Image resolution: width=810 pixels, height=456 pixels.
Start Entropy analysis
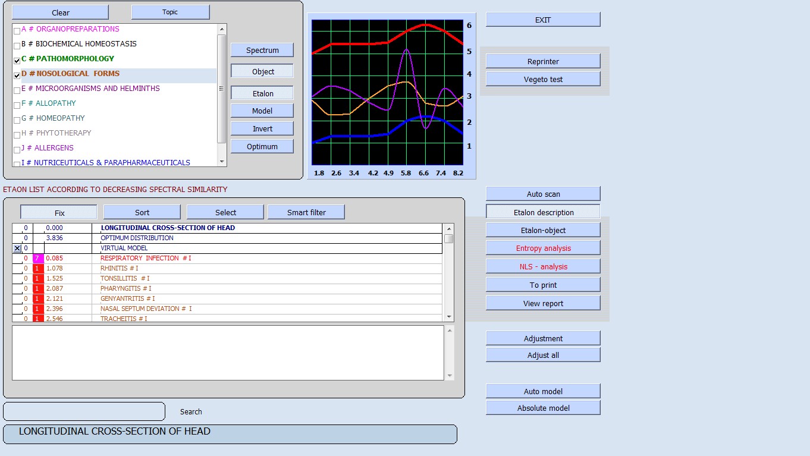click(x=543, y=248)
